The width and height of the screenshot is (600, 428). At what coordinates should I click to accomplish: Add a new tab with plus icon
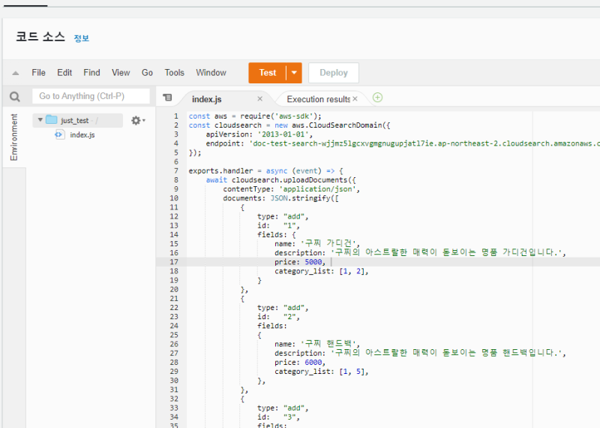[x=377, y=98]
